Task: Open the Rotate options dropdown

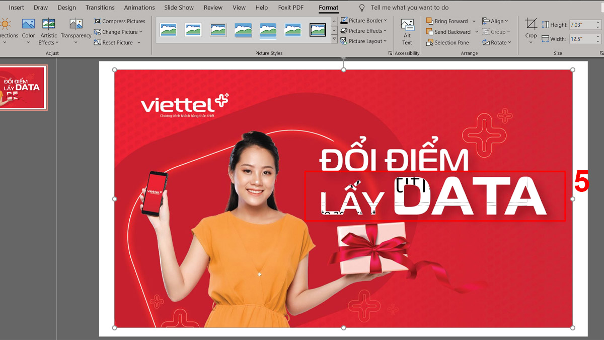Action: tap(497, 42)
